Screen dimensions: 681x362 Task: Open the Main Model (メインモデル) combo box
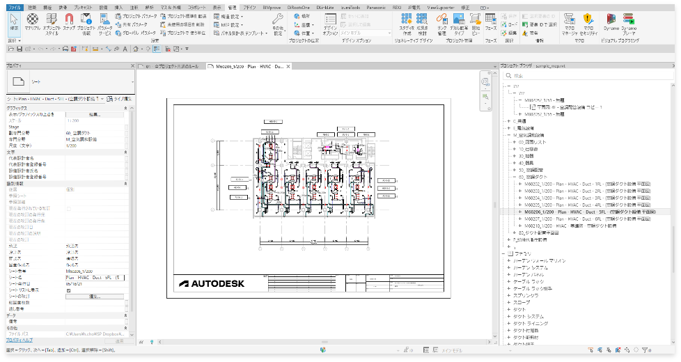click(x=366, y=33)
